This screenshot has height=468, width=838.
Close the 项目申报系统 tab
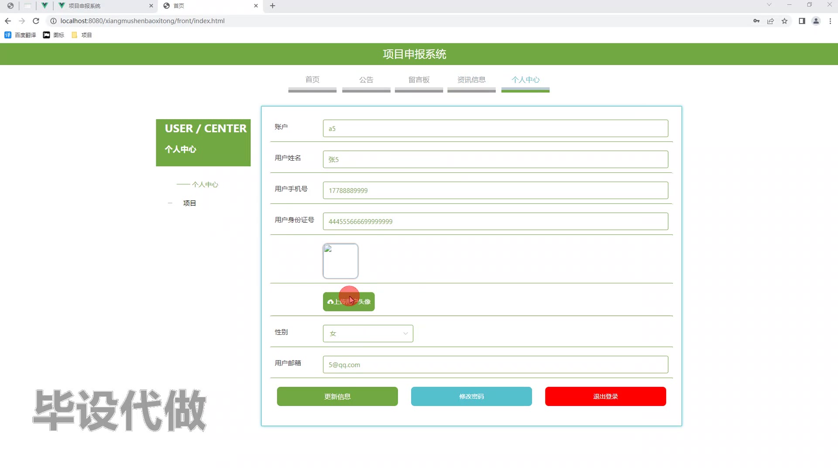(x=151, y=6)
